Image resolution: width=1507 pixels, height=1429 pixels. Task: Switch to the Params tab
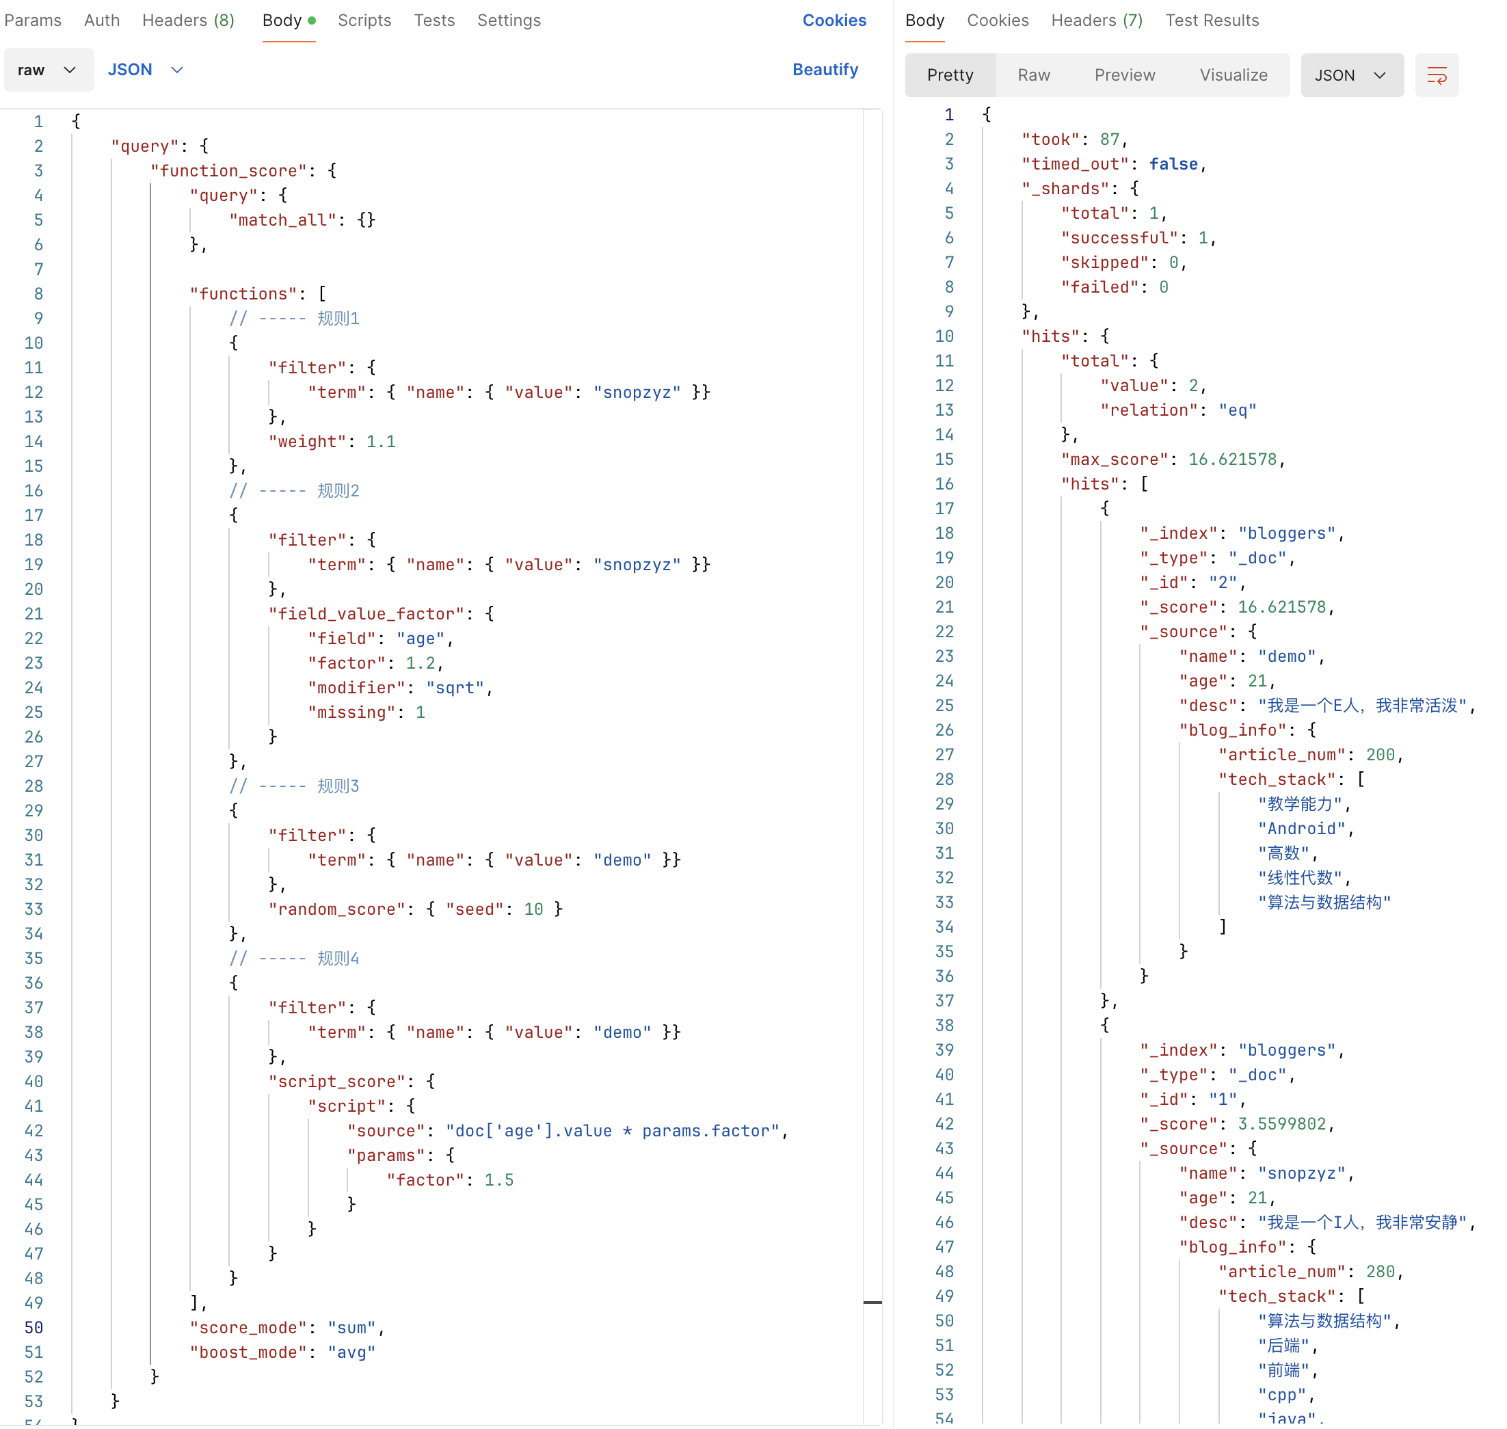point(33,21)
